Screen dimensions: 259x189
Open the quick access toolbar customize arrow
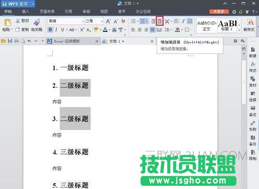43,41
